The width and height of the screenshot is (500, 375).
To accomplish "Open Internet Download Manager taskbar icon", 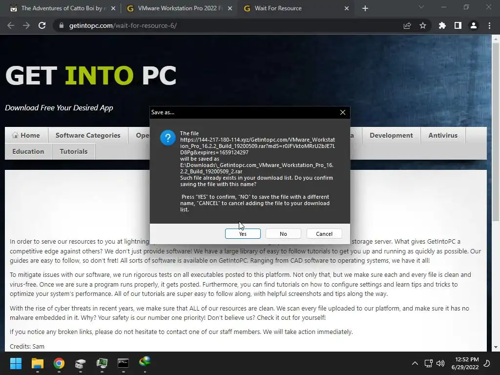I will pos(145,362).
